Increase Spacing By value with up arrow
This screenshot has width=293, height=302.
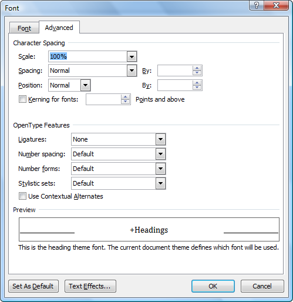pos(197,68)
